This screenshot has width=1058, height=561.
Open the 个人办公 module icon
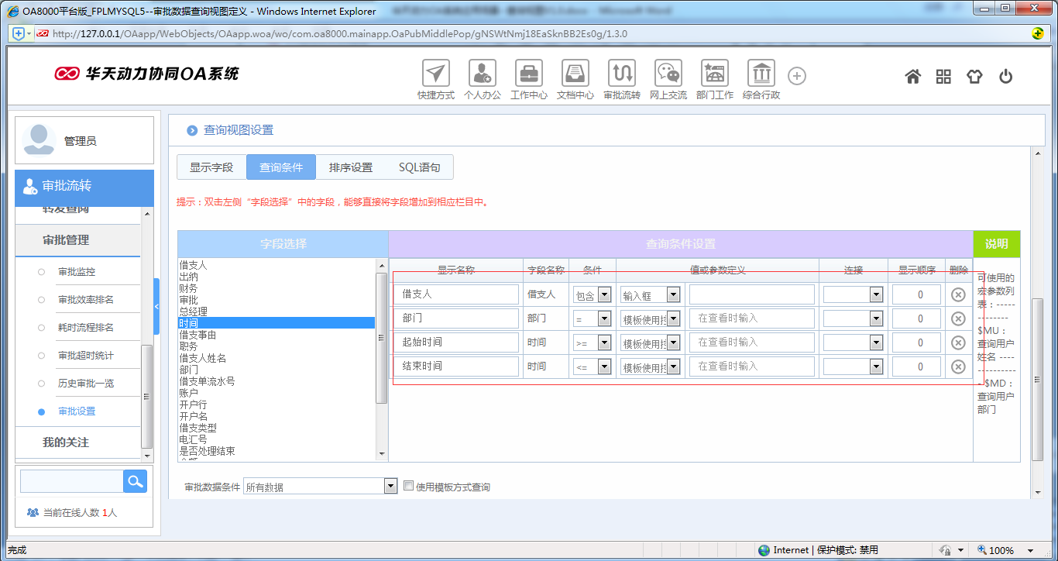[482, 74]
